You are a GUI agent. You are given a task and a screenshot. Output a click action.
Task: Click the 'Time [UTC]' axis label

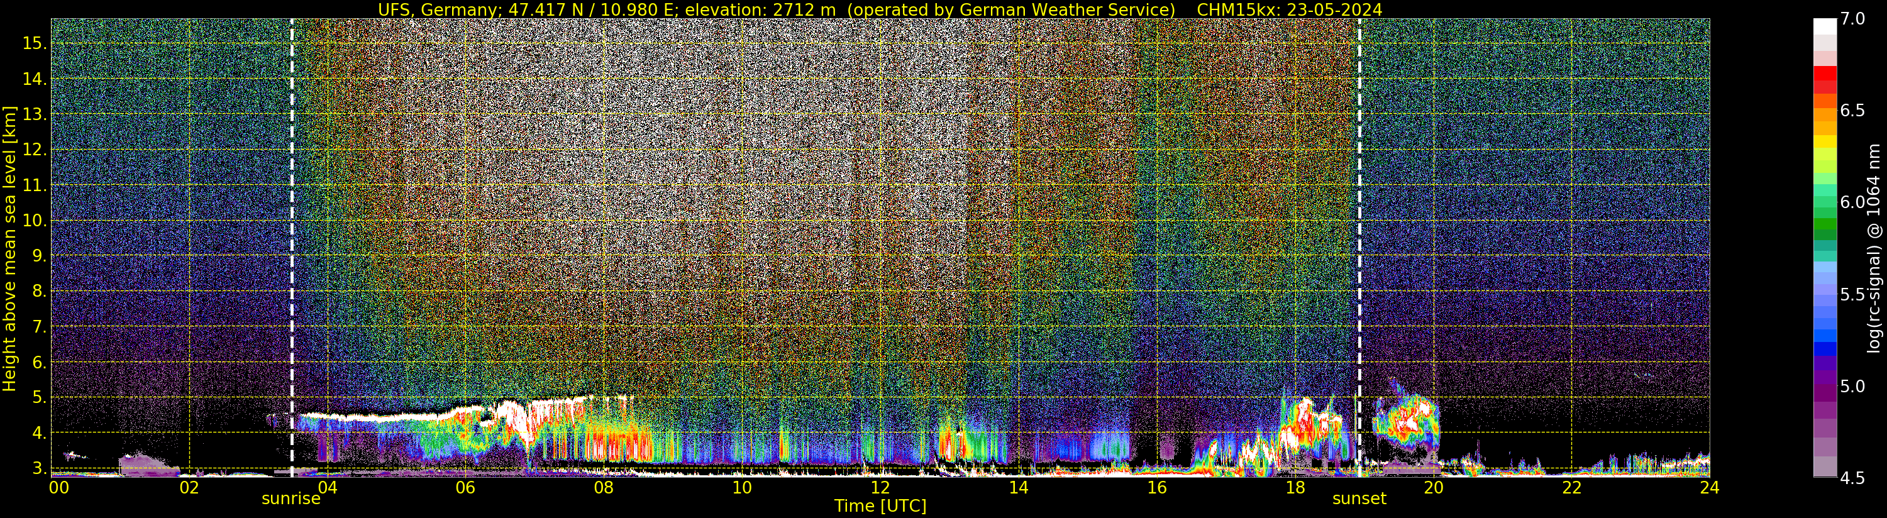click(x=880, y=506)
